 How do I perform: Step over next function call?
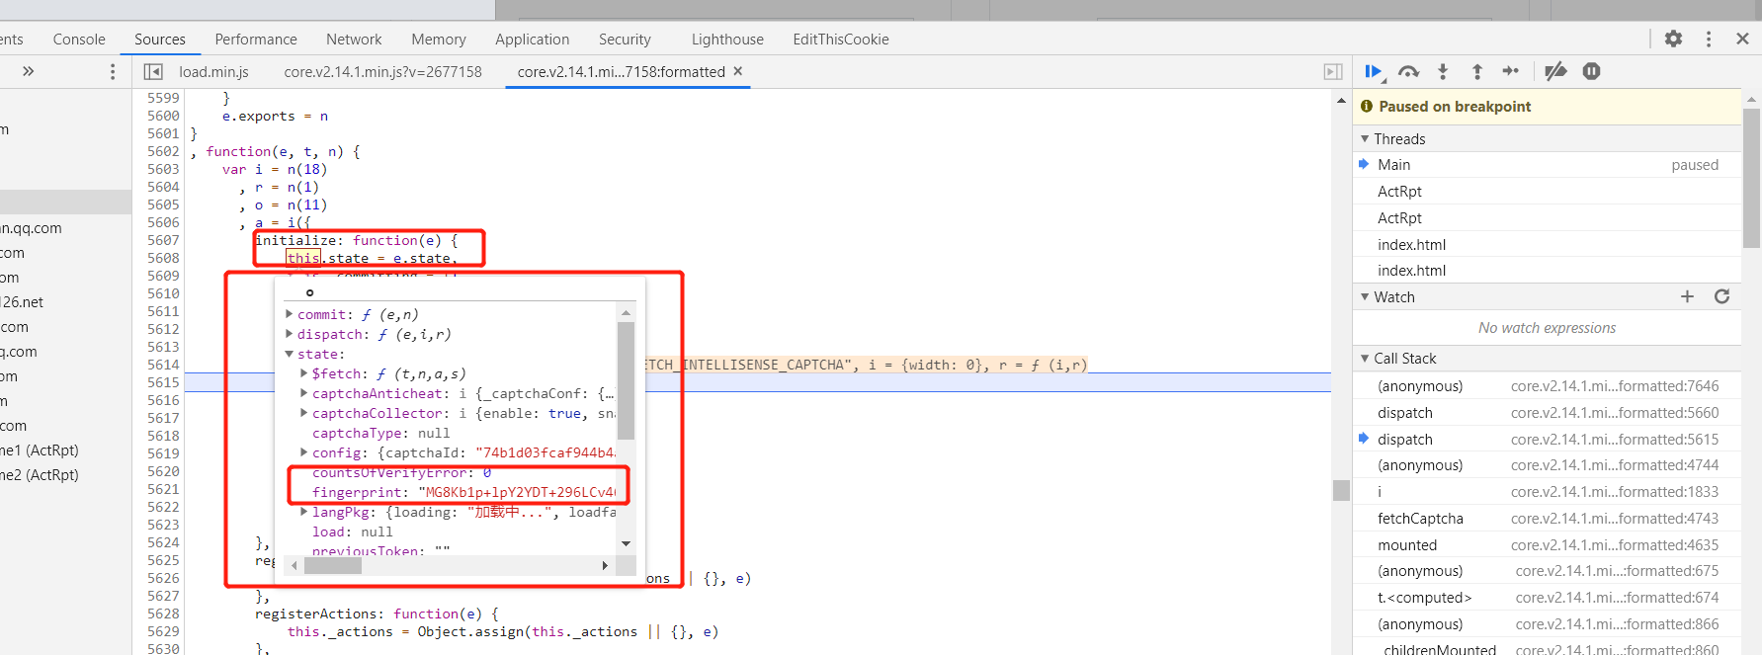coord(1408,71)
